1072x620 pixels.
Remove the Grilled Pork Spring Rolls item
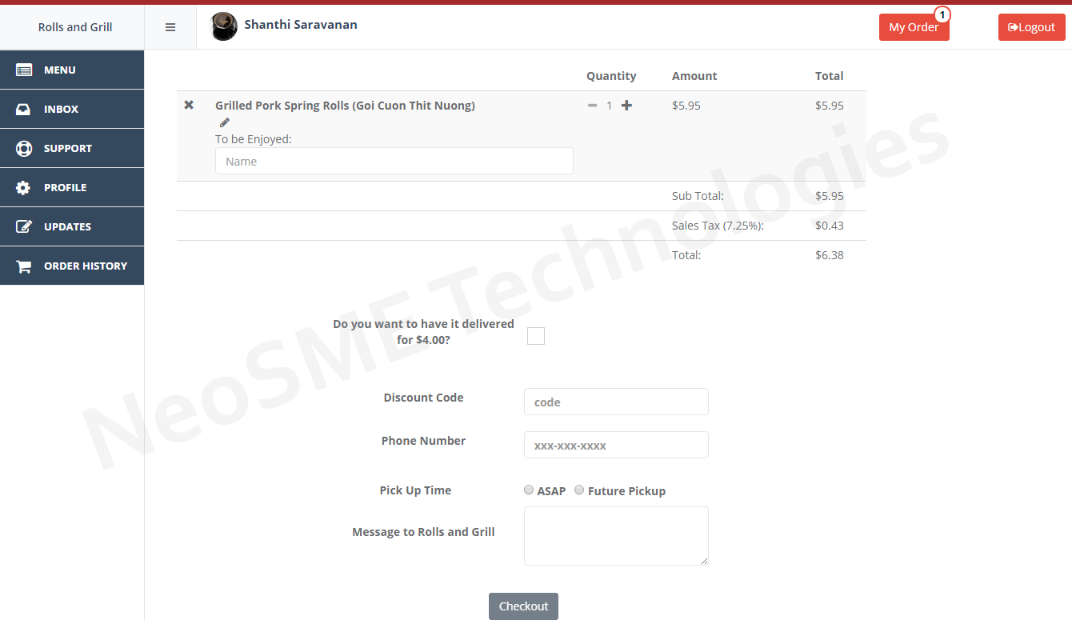click(x=189, y=105)
